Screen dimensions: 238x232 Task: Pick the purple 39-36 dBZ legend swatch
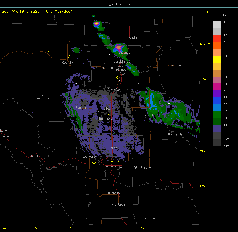(x=217, y=94)
